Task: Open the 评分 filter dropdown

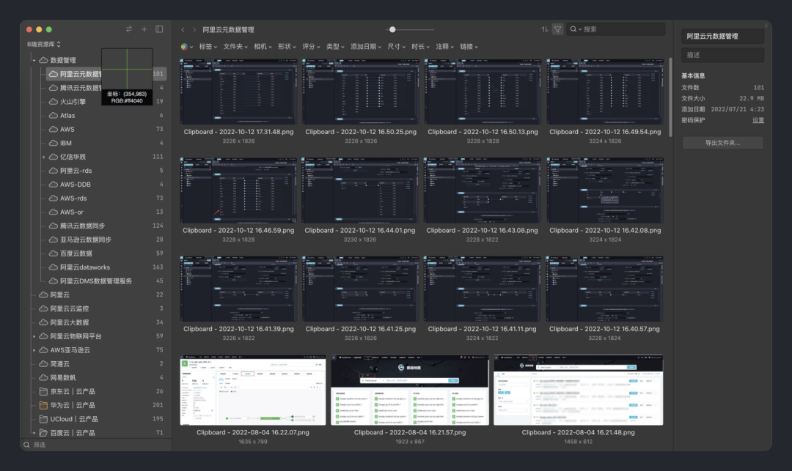Action: pos(311,46)
